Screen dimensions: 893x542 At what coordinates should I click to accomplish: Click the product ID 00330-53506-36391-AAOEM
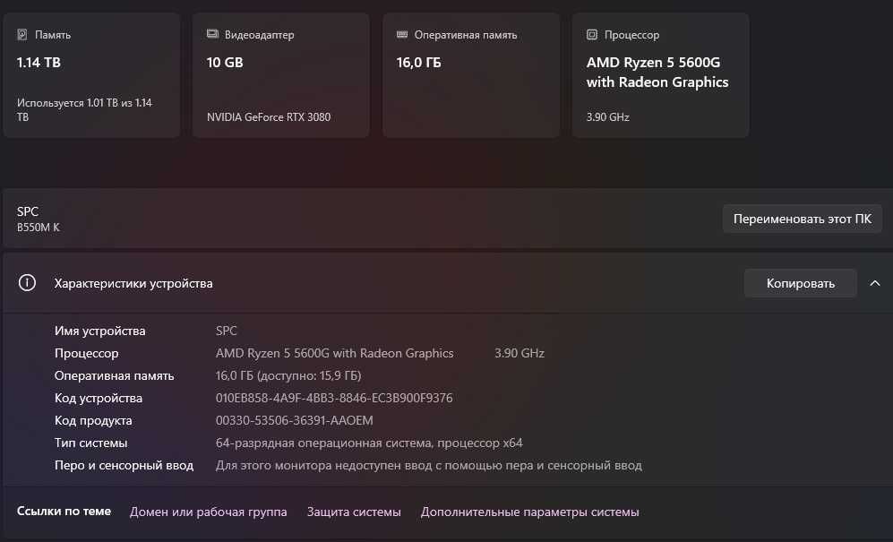click(295, 420)
